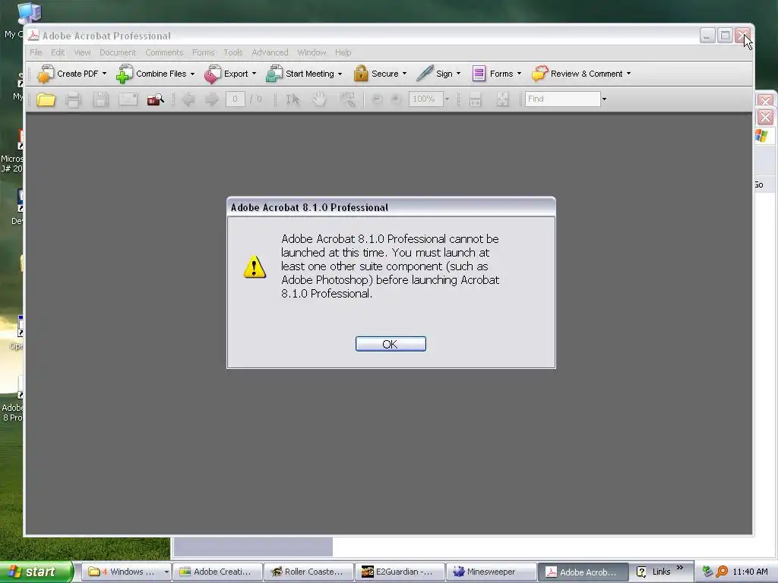Image resolution: width=778 pixels, height=583 pixels.
Task: Expand the Secure dropdown arrow
Action: [x=404, y=74]
